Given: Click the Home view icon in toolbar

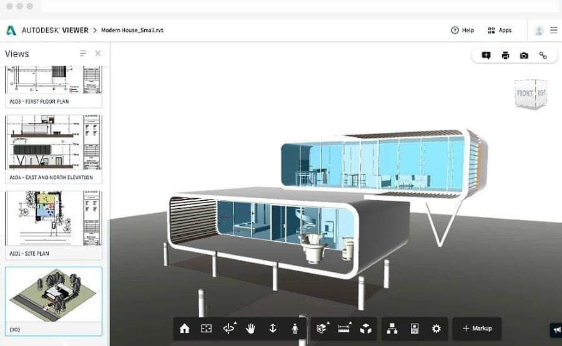Looking at the screenshot, I should [184, 329].
